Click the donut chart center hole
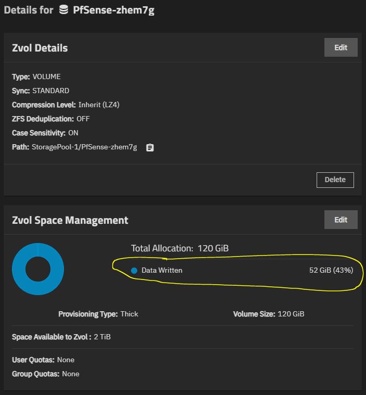Viewport: 366px width, 395px height. [x=38, y=269]
